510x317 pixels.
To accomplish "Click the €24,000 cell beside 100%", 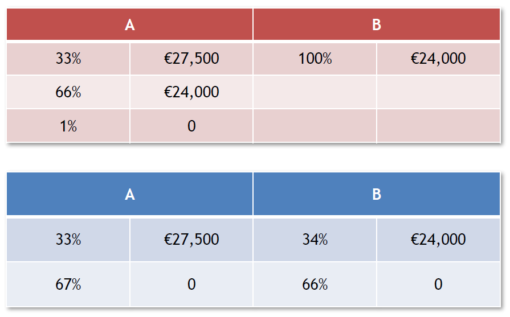I will coord(438,59).
